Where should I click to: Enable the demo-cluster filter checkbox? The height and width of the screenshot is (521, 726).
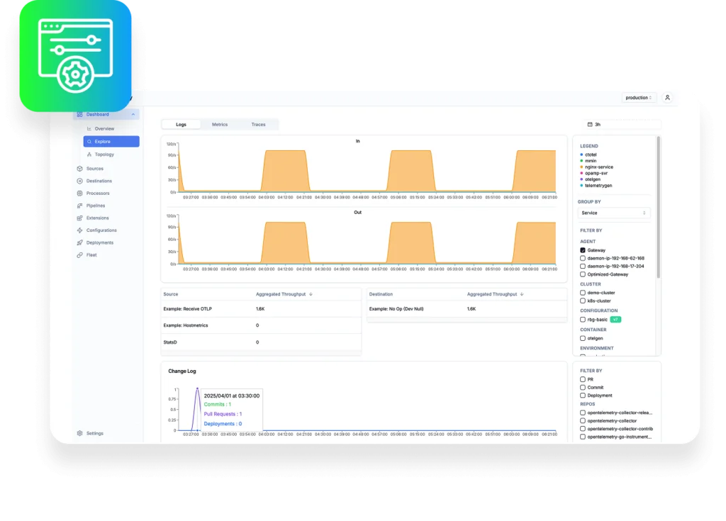[x=583, y=292]
